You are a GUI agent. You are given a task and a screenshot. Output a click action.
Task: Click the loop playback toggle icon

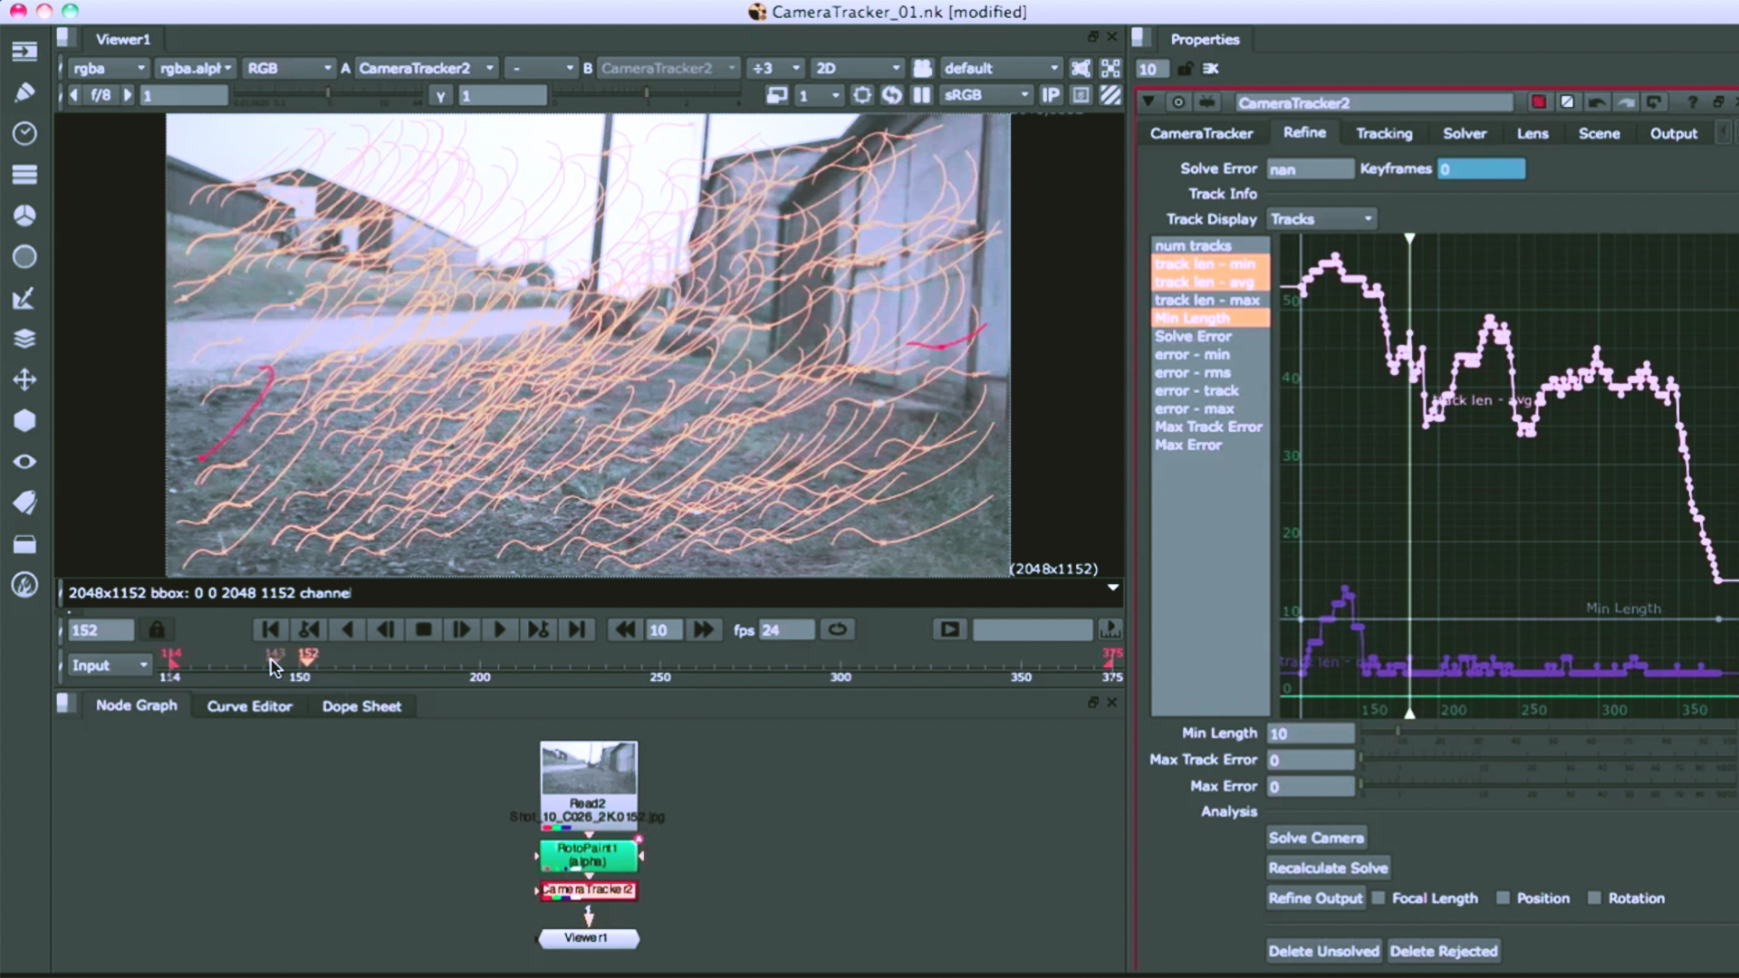click(x=836, y=630)
